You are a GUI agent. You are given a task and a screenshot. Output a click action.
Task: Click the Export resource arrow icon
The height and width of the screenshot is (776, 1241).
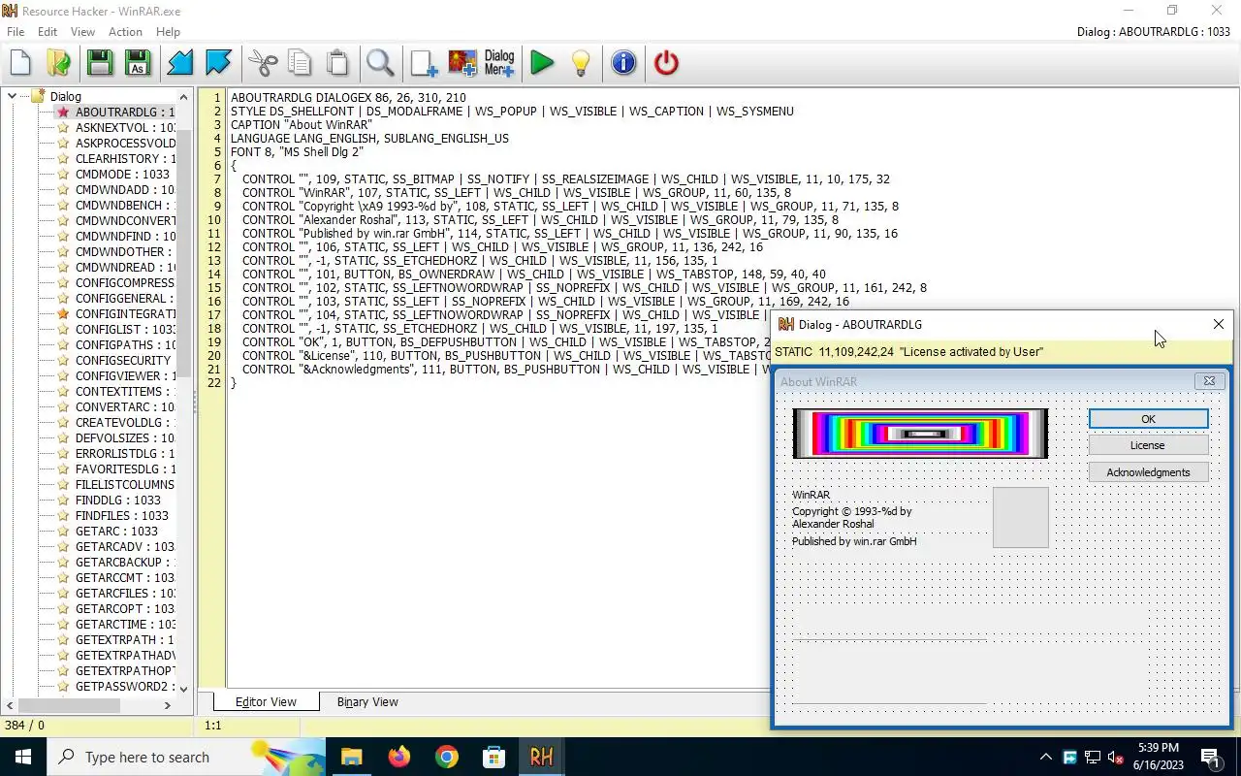pyautogui.click(x=218, y=63)
